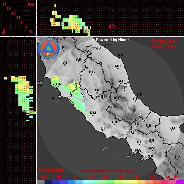Click the 40 dBZ scale label
This screenshot has height=184, width=184.
click(137, 177)
